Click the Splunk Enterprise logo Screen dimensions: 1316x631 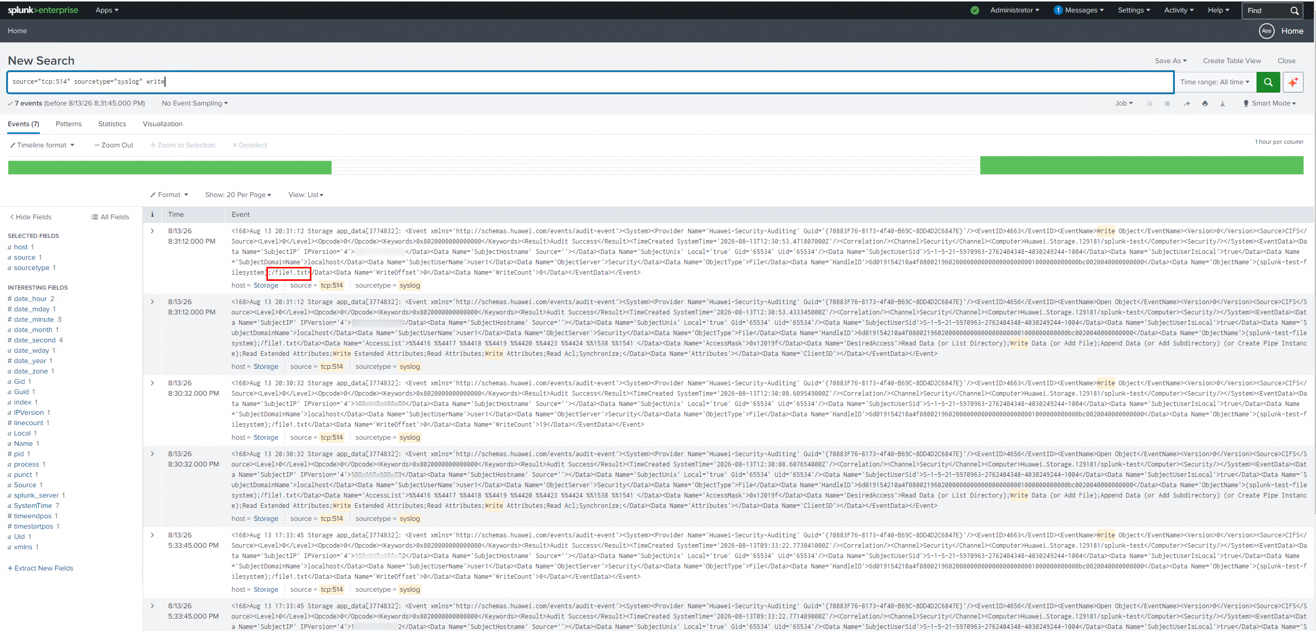tap(43, 10)
